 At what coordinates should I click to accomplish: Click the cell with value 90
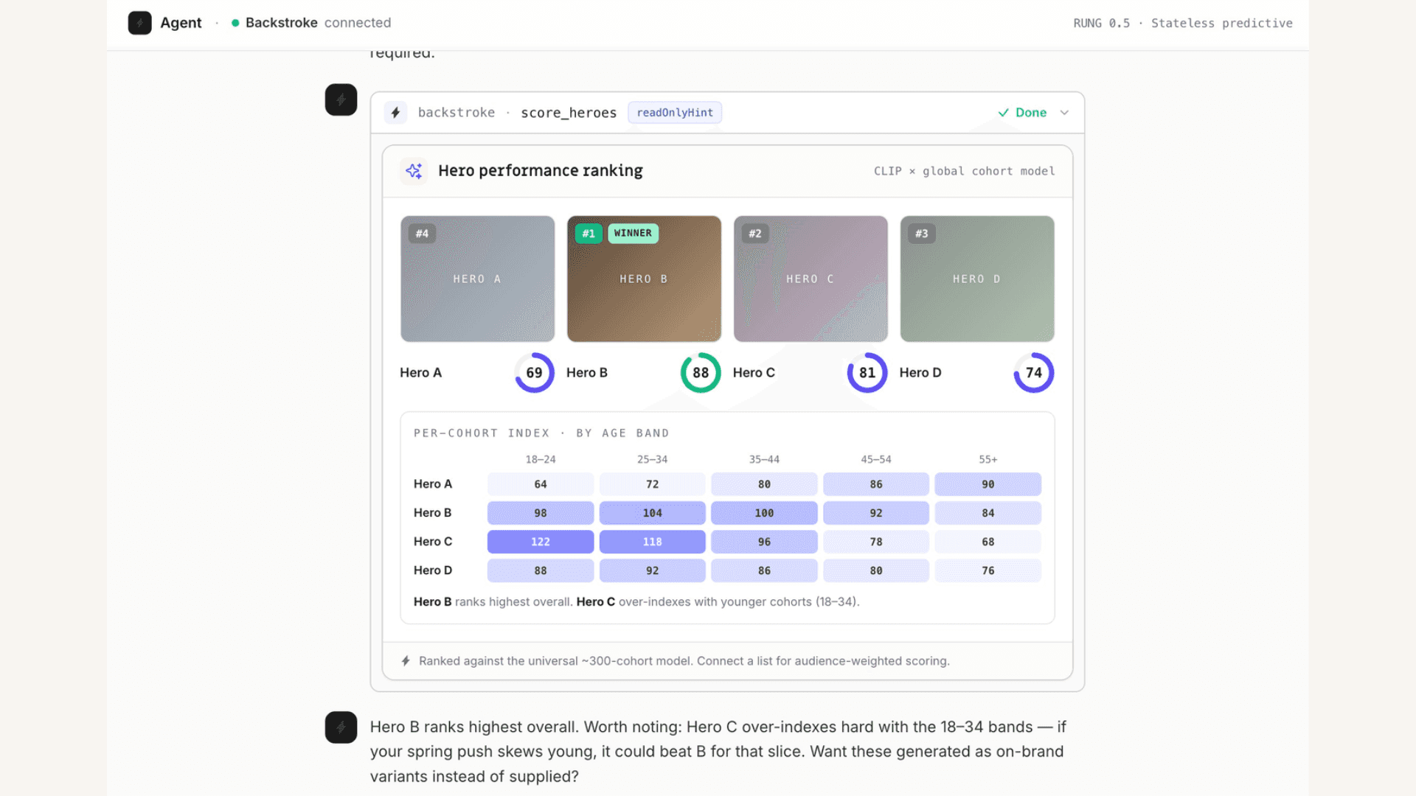click(x=988, y=484)
